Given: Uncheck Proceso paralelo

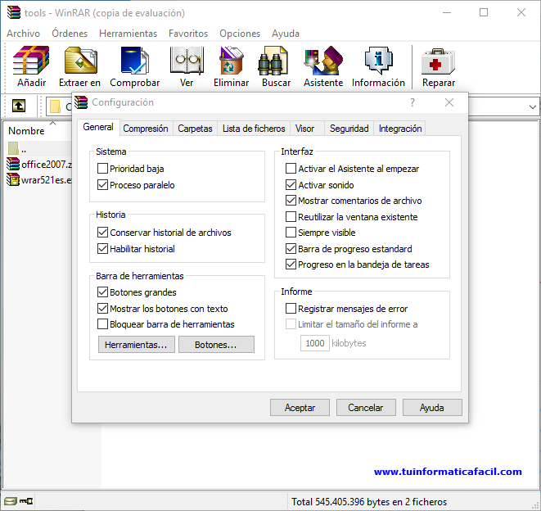Looking at the screenshot, I should coord(102,185).
